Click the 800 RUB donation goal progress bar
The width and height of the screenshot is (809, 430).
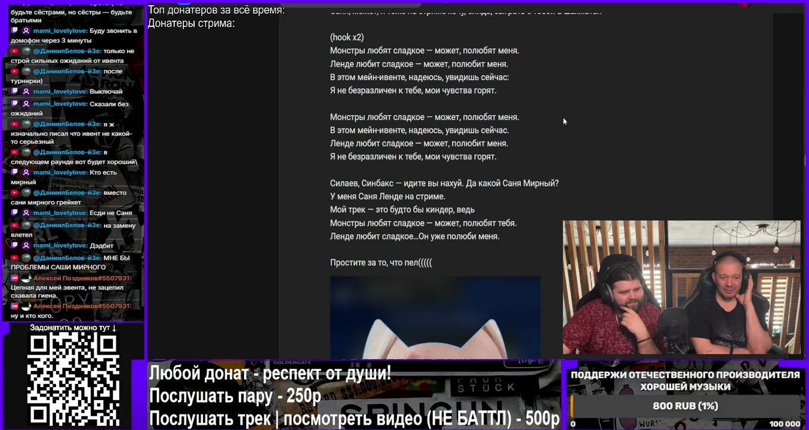(x=685, y=406)
